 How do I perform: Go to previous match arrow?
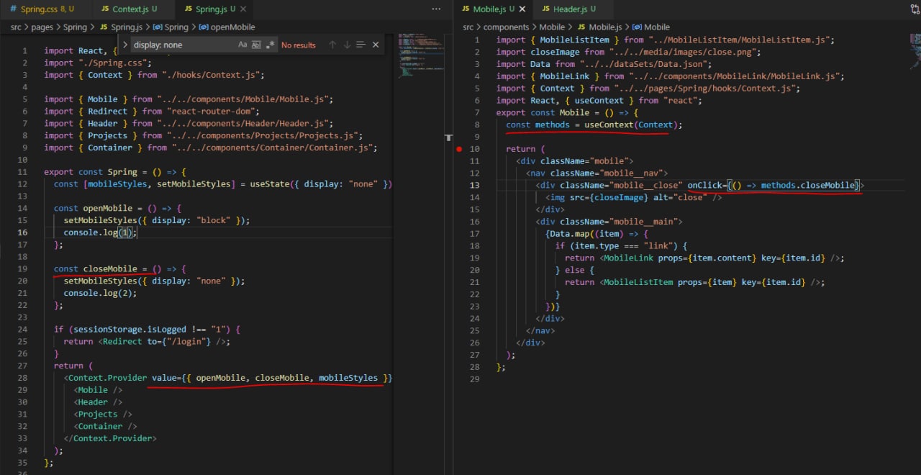coord(332,45)
